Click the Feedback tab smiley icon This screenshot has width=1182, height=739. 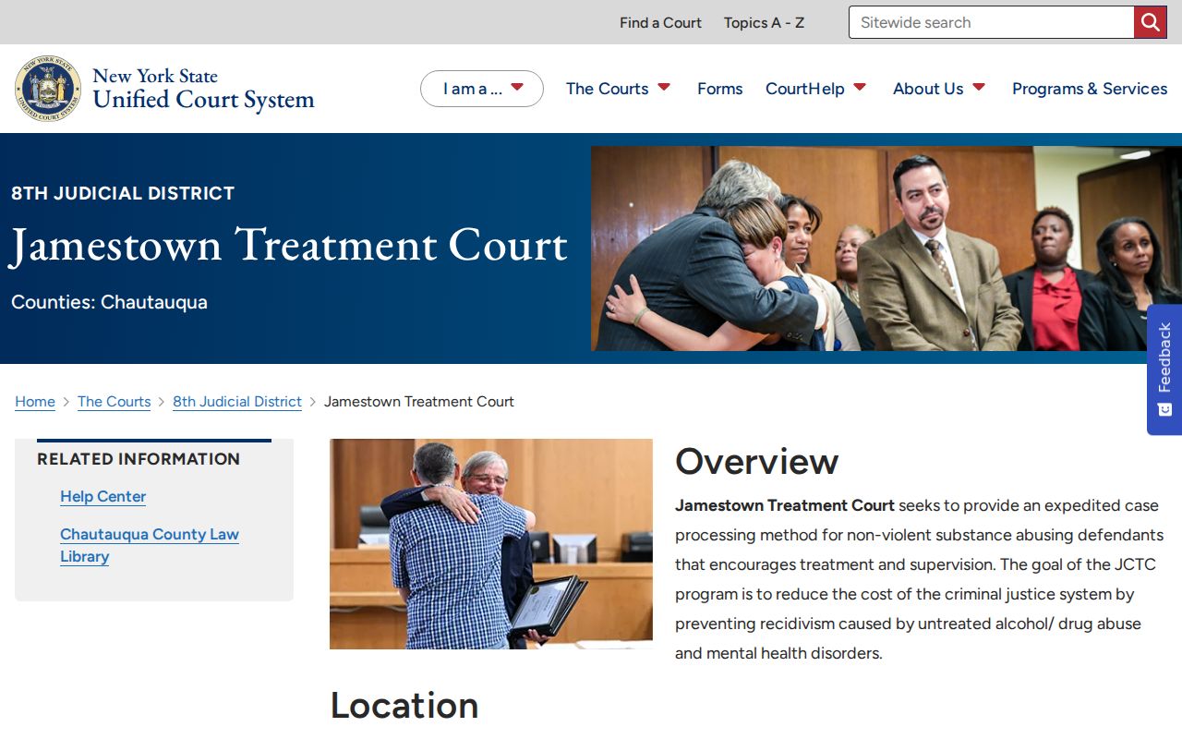click(x=1164, y=409)
